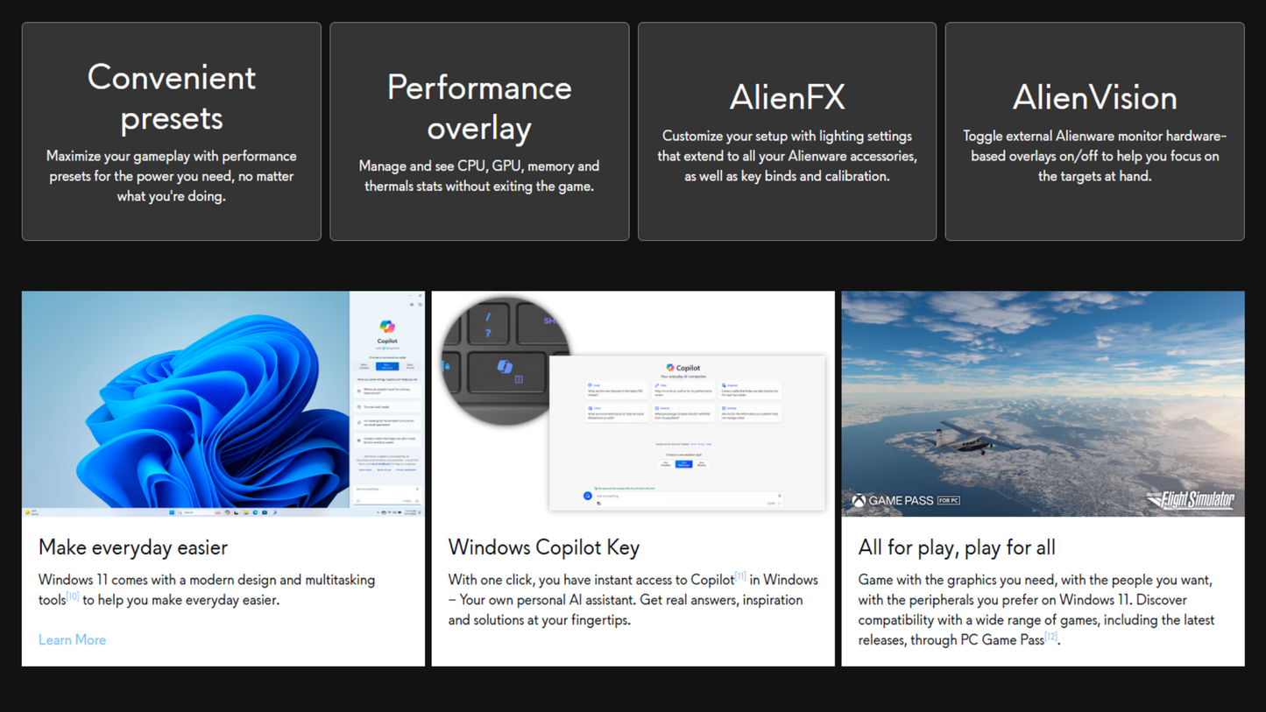
Task: Click the Windows Copilot Key heading
Action: [544, 547]
